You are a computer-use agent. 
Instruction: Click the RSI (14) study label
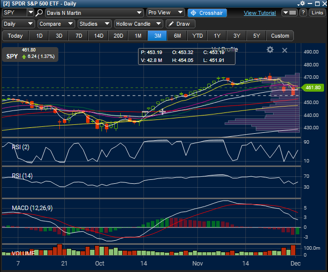click(x=22, y=176)
